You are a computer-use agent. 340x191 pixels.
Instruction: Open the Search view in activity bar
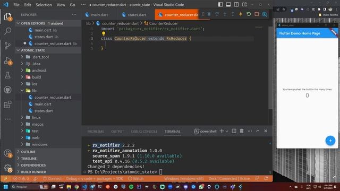[x=7, y=31]
